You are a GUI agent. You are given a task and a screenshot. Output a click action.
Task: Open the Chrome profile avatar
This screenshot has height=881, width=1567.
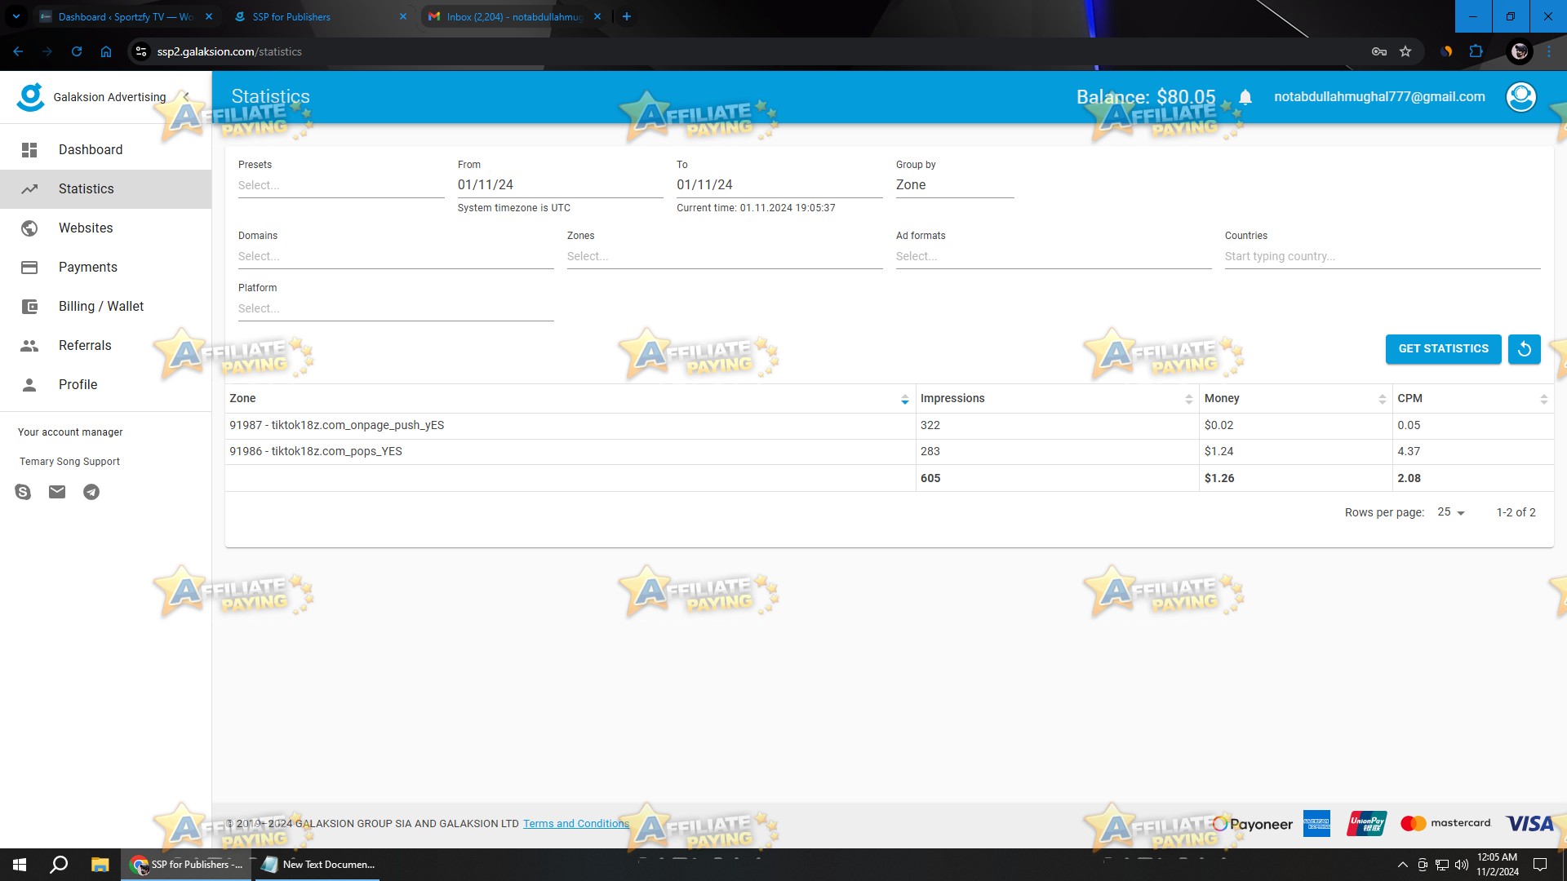[1520, 51]
